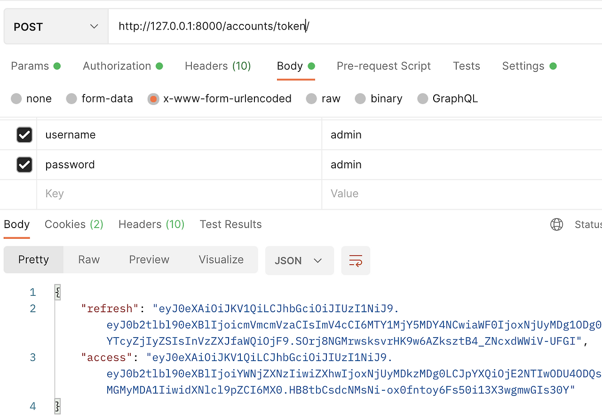The image size is (602, 418).
Task: Collapse the closing brace fold marker on line 4
Action: (57, 406)
